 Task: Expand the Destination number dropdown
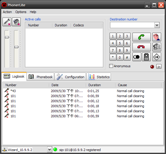click(157, 25)
